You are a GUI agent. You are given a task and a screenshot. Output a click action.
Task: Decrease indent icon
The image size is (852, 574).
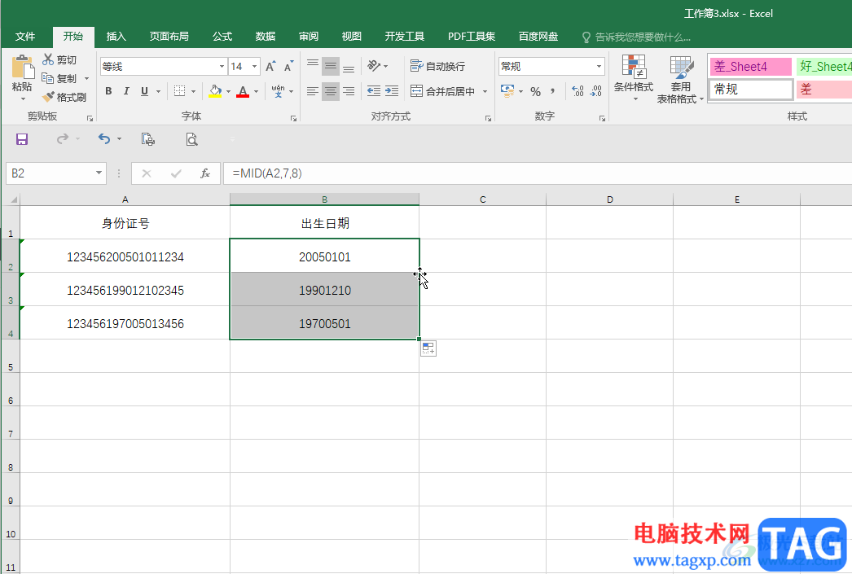coord(374,91)
